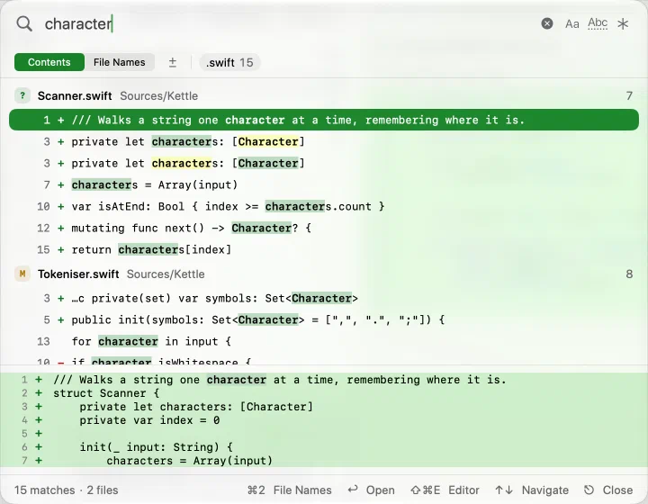Select result 'var isAtEnd: Bool'
The width and height of the screenshot is (648, 504).
click(x=324, y=206)
